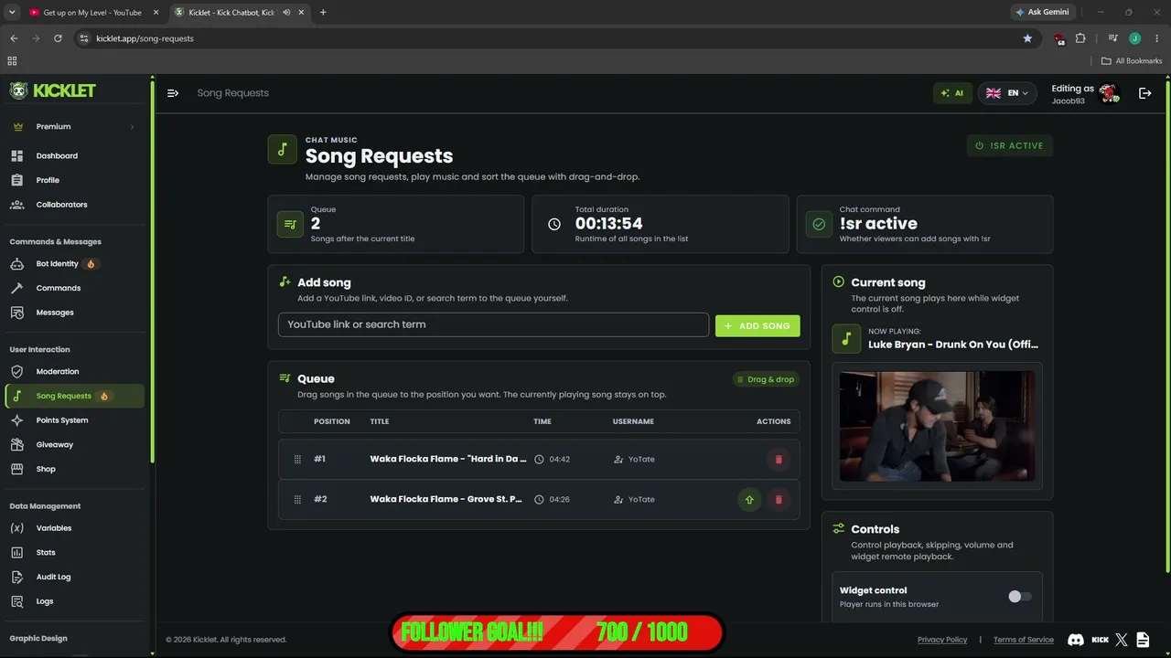Click the drag handle of song #2
Screen dimensions: 1171x658
[297, 500]
